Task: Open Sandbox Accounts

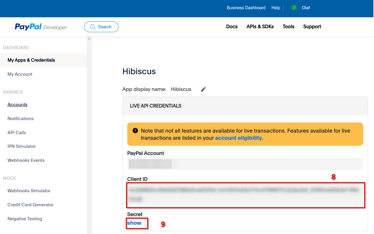Action: [x=17, y=105]
